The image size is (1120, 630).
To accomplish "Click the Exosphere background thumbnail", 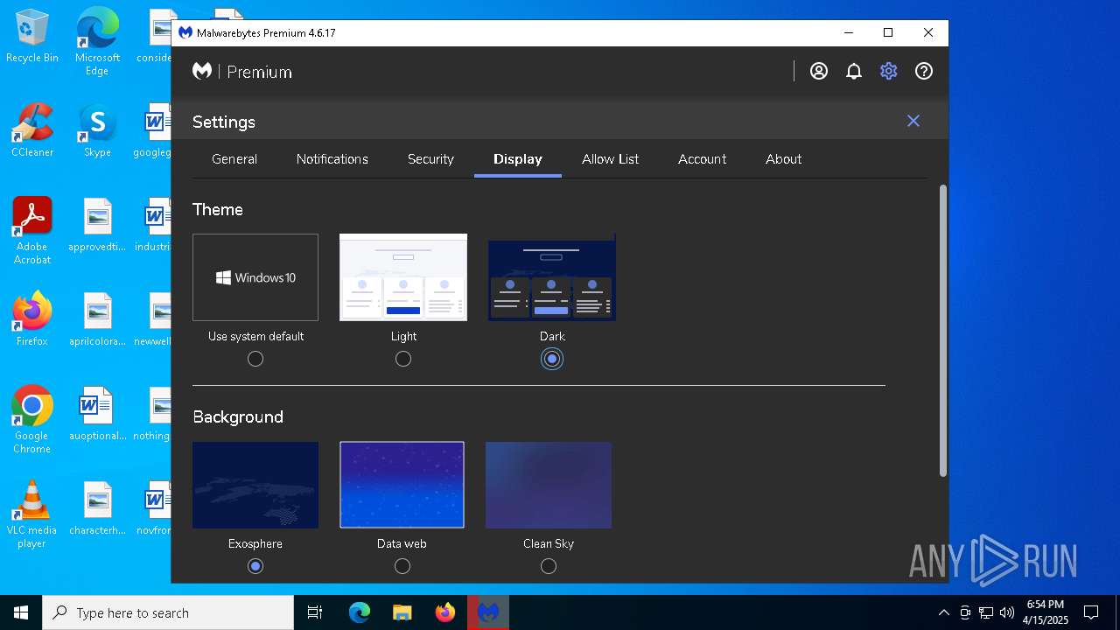I will point(255,485).
